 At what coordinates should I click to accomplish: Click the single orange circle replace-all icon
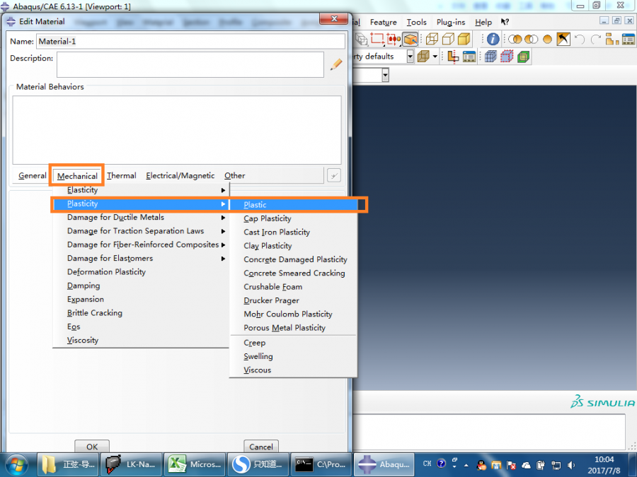tap(547, 40)
